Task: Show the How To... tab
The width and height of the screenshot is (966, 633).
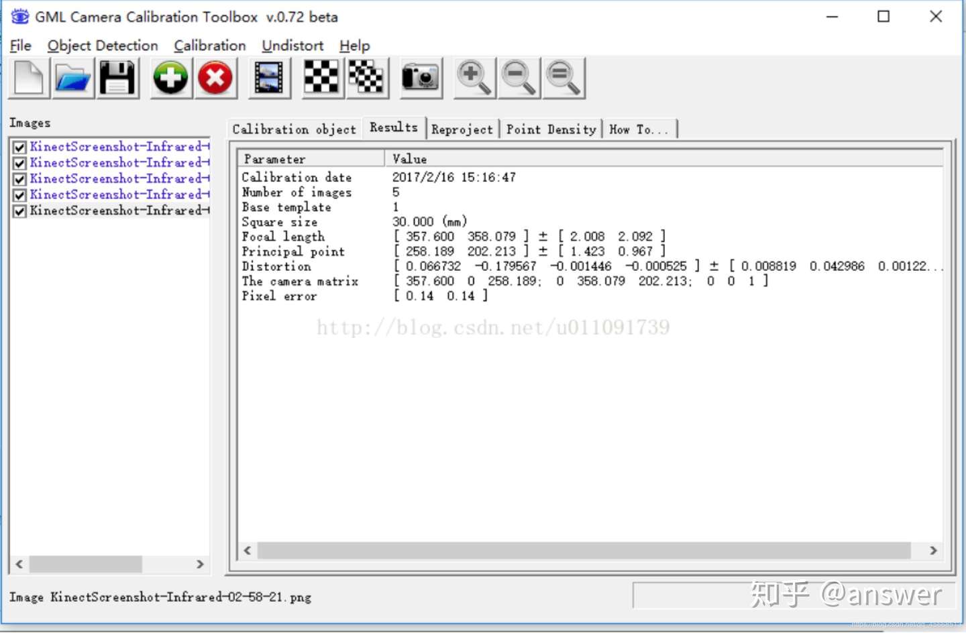Action: [639, 129]
